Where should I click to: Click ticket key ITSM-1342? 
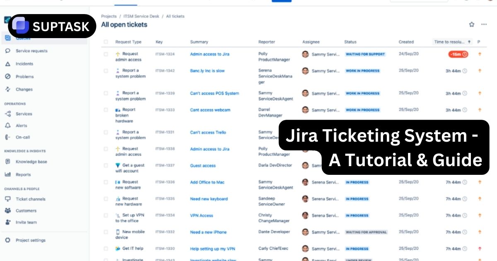pyautogui.click(x=165, y=71)
